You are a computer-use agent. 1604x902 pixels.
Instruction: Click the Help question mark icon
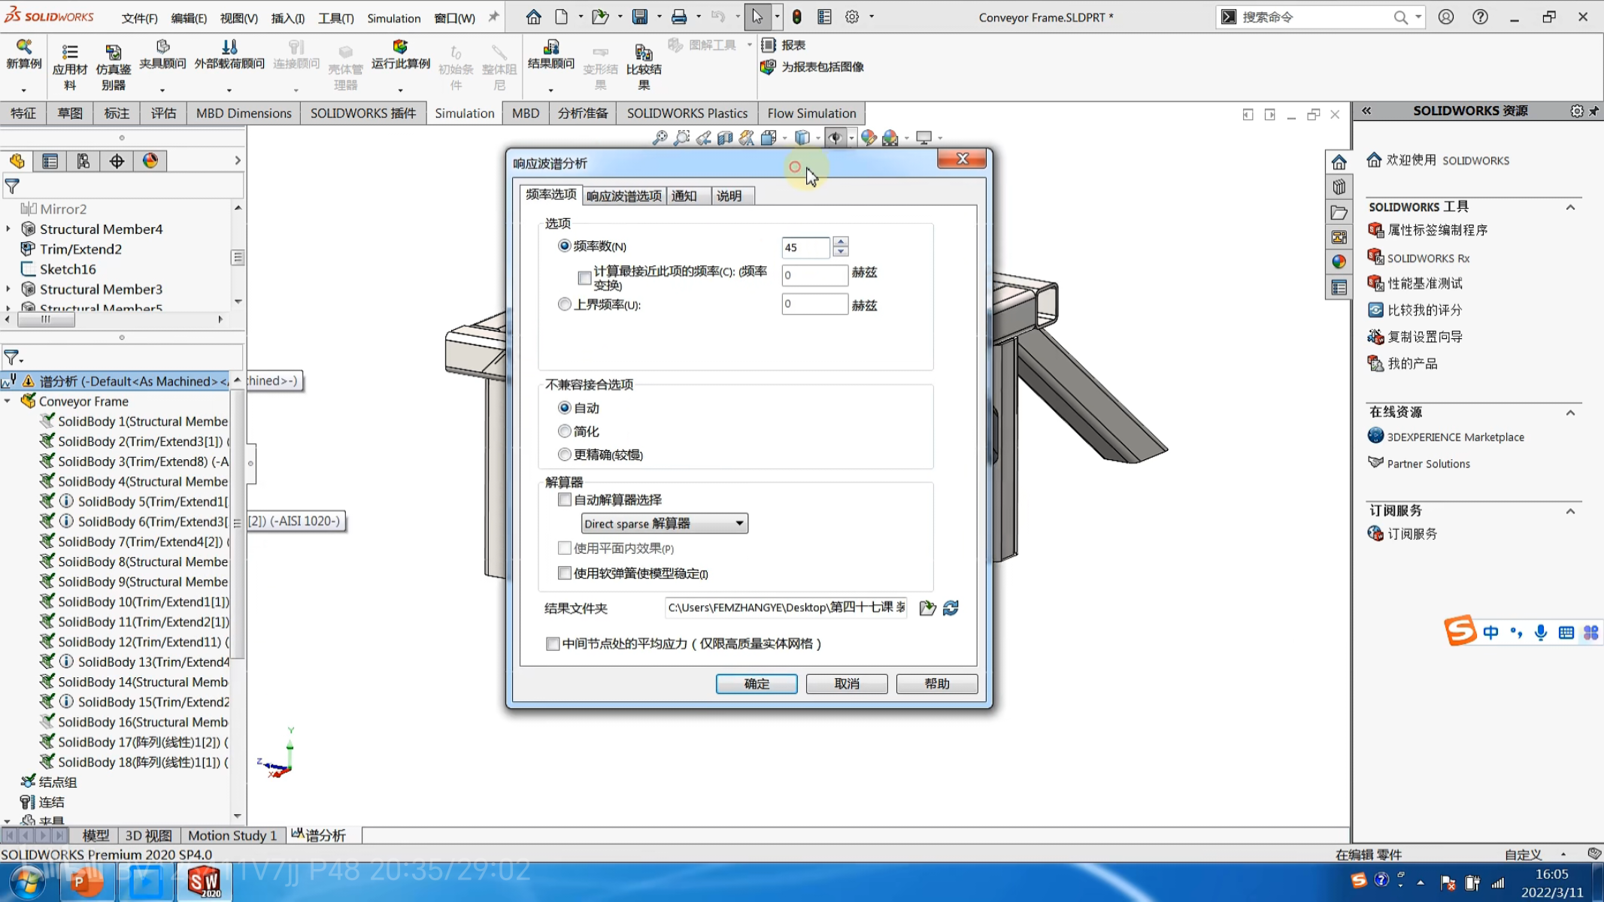pyautogui.click(x=1480, y=17)
